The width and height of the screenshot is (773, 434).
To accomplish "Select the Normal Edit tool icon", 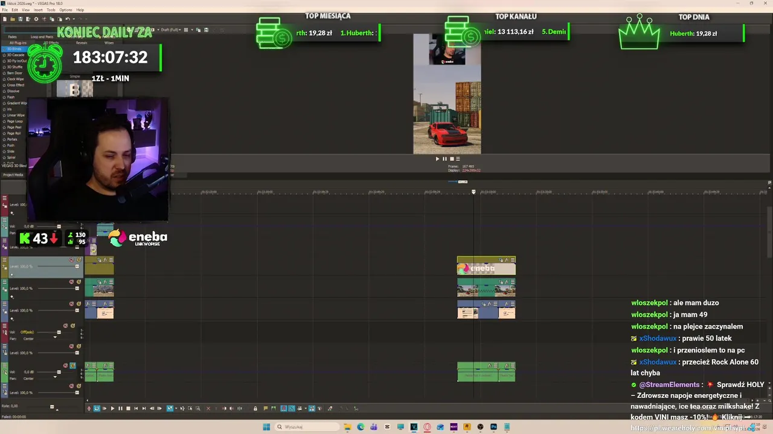I will pos(170,409).
